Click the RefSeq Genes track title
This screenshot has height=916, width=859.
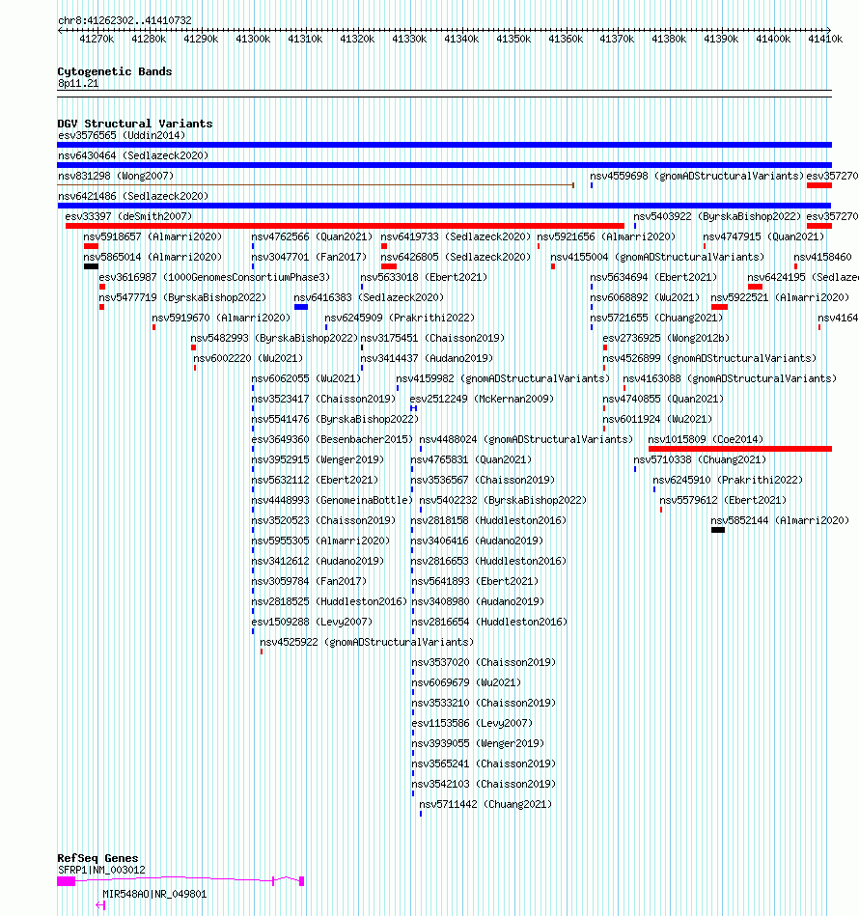[x=97, y=858]
